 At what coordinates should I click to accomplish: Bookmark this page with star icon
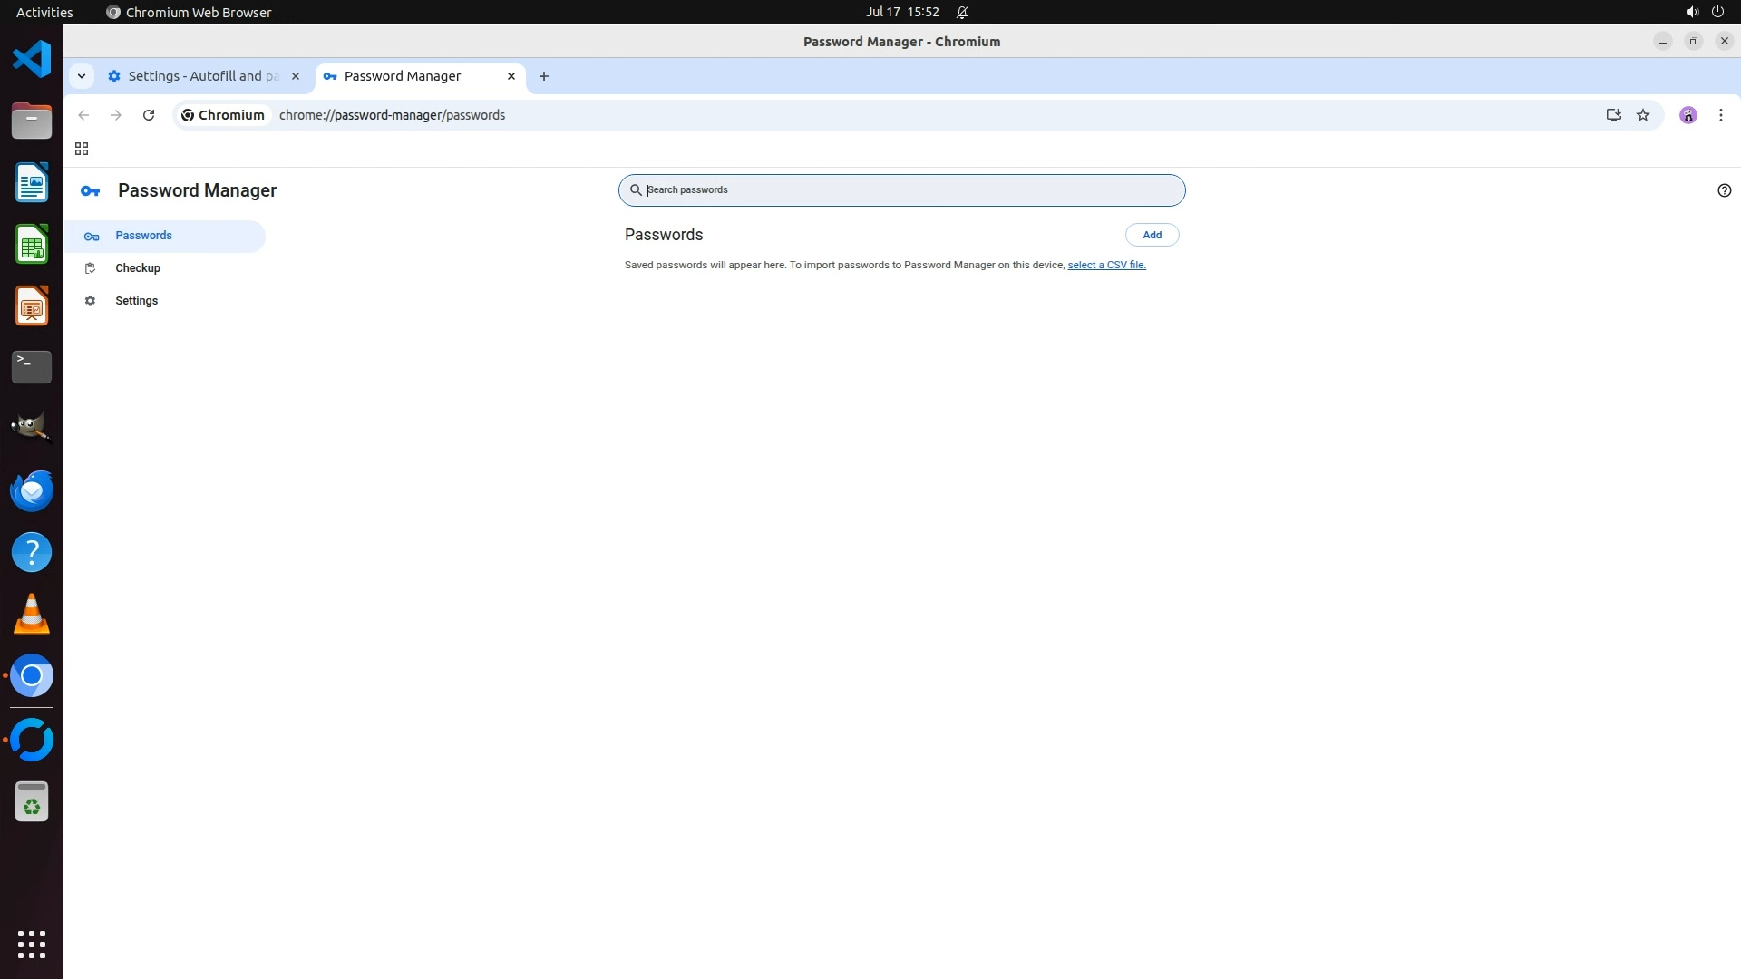click(x=1643, y=115)
